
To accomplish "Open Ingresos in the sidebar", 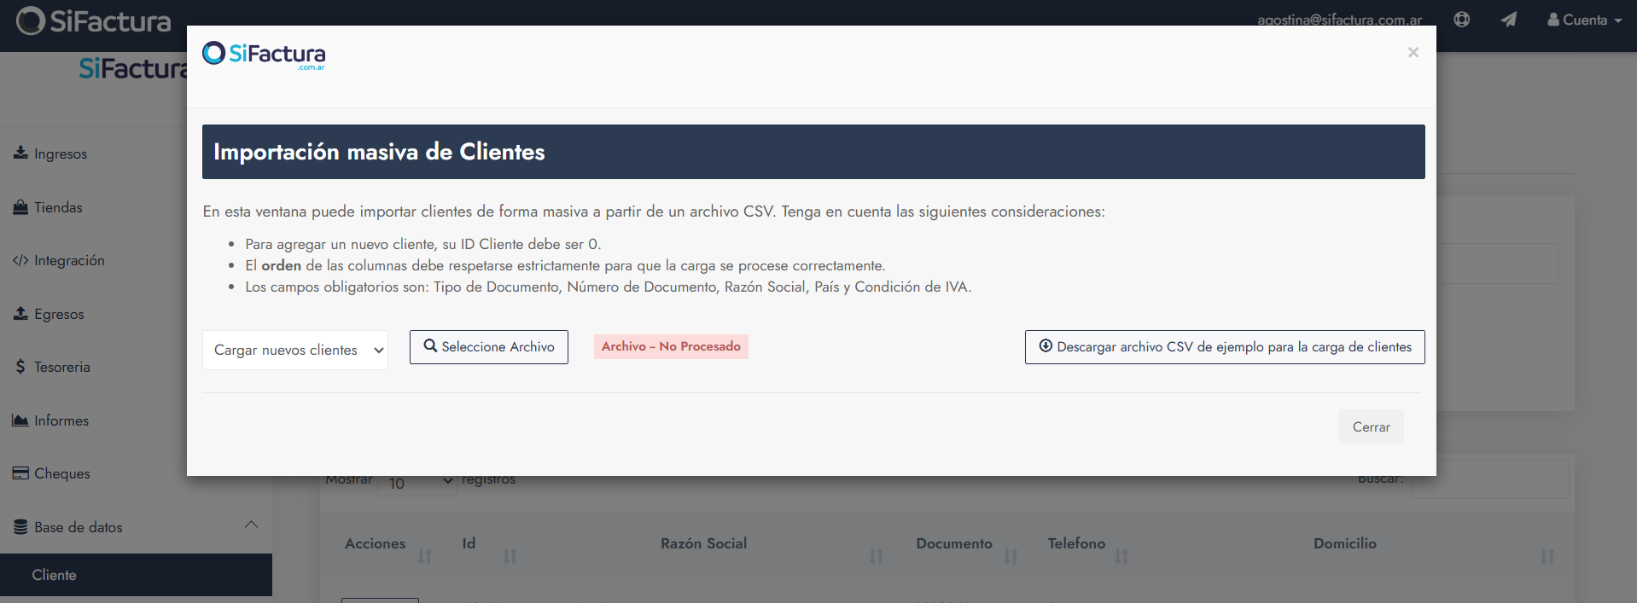I will (60, 154).
